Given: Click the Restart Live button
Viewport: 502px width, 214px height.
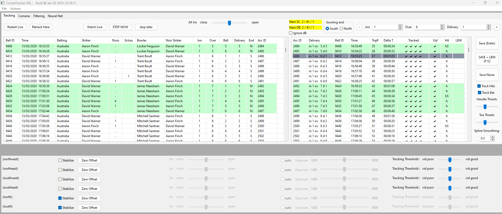Looking at the screenshot, I should coord(15,27).
